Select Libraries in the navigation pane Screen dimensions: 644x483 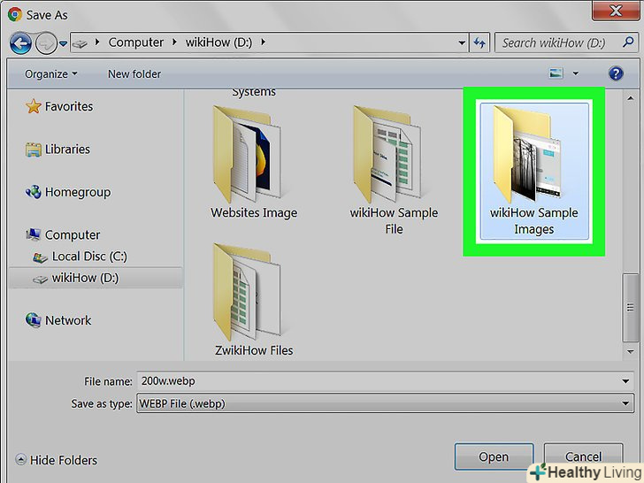[67, 149]
